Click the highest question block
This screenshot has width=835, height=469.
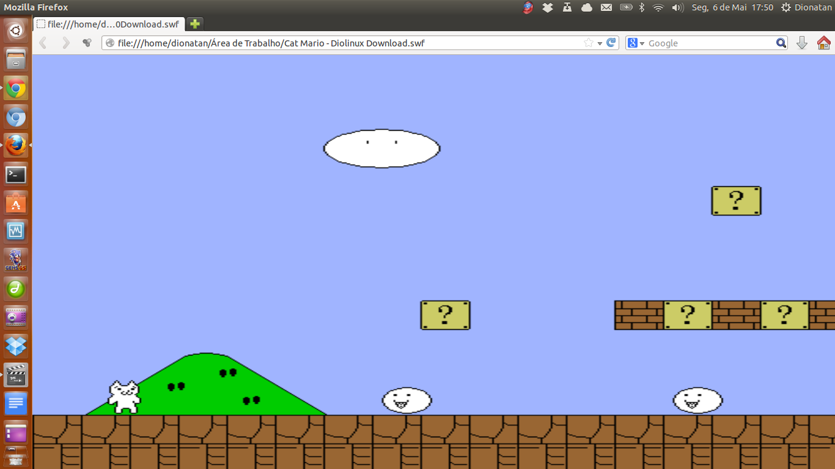coord(736,201)
